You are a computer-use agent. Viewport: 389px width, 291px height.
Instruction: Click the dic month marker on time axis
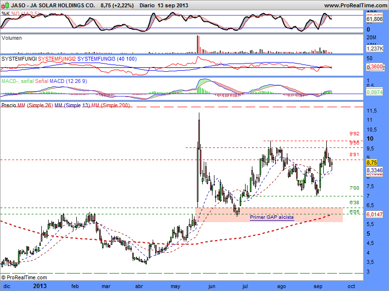[x=7, y=286]
